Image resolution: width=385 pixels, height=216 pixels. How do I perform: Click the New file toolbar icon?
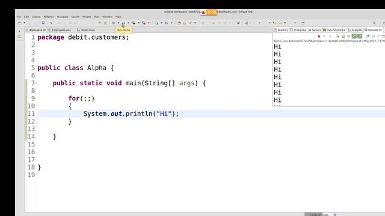click(19, 23)
